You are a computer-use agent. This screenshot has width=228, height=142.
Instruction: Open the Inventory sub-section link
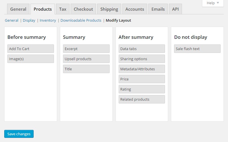click(x=48, y=20)
